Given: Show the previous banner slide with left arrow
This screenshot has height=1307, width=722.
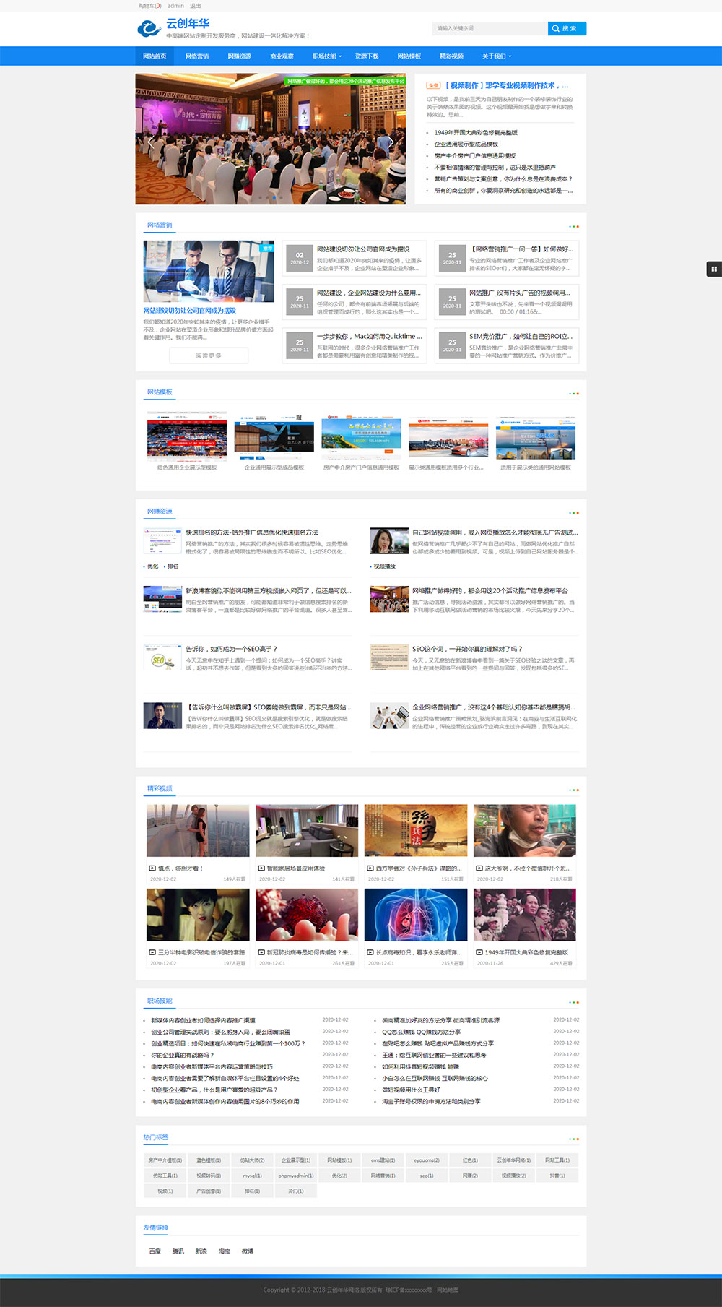Looking at the screenshot, I should tap(151, 142).
